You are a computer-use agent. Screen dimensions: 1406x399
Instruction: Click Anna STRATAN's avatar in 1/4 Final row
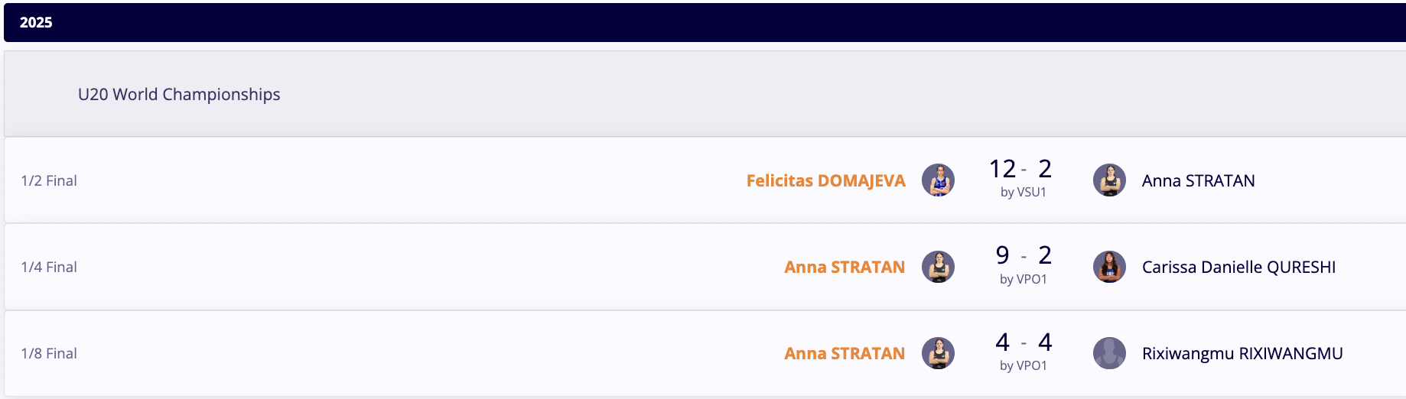tap(938, 267)
